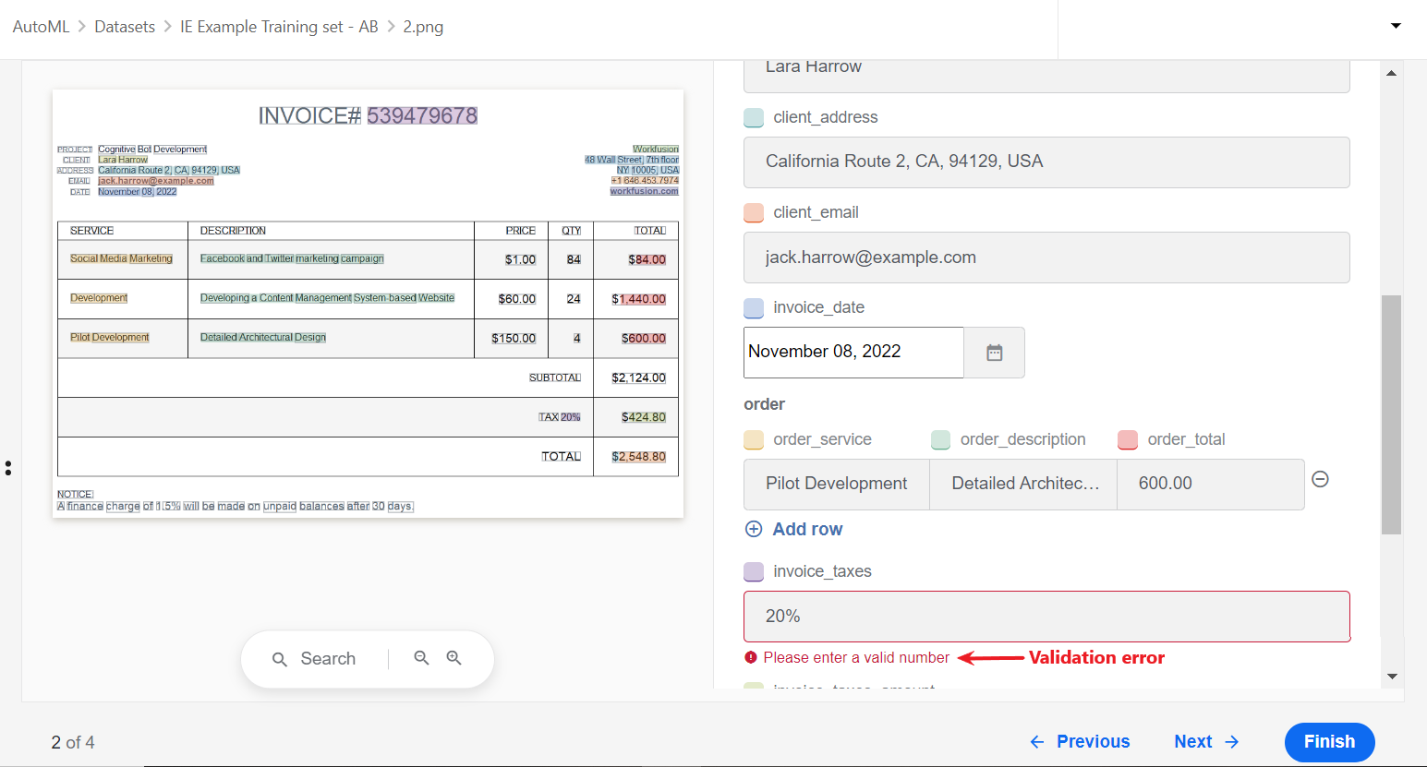Select the grand total $2,548.80
The height and width of the screenshot is (767, 1427).
[638, 457]
